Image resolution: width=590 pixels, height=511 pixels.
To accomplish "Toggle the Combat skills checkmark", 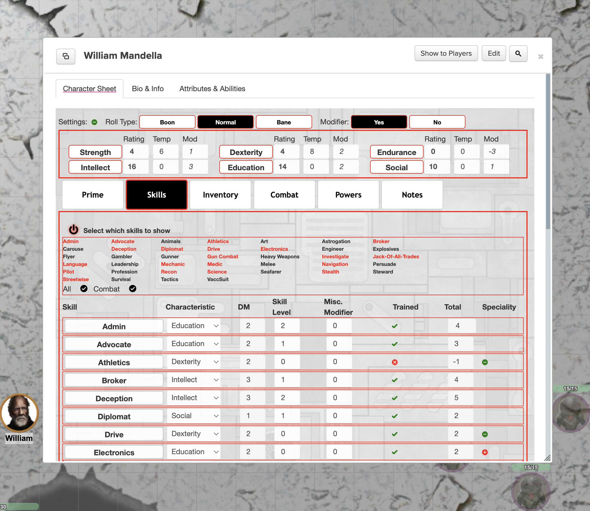I will [x=132, y=289].
